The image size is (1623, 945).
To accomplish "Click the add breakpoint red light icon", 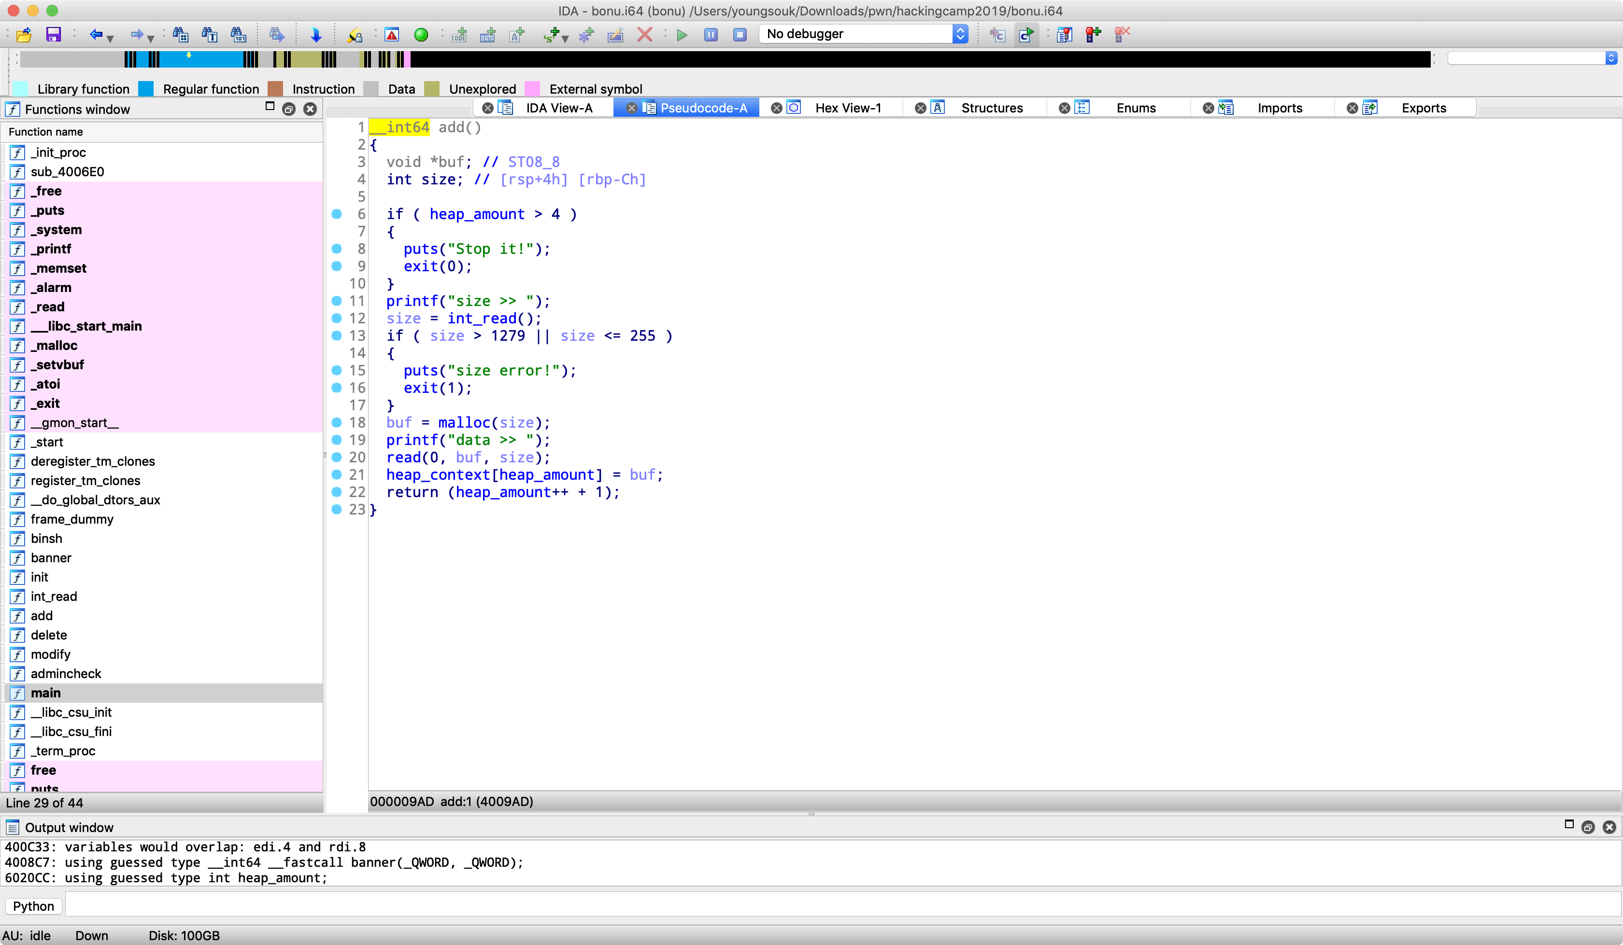I will [1093, 35].
